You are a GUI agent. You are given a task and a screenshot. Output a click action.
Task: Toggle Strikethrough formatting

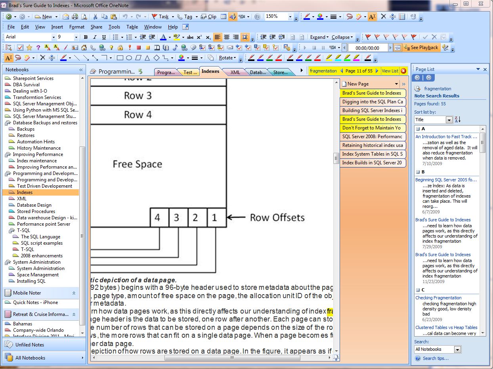point(190,37)
